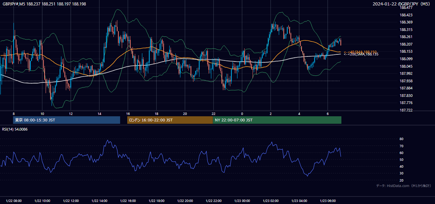Click price axis label 188.369
Image resolution: width=435 pixels, height=204 pixels.
tap(406, 22)
